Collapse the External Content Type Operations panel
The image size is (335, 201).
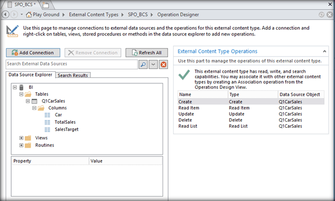tap(324, 52)
